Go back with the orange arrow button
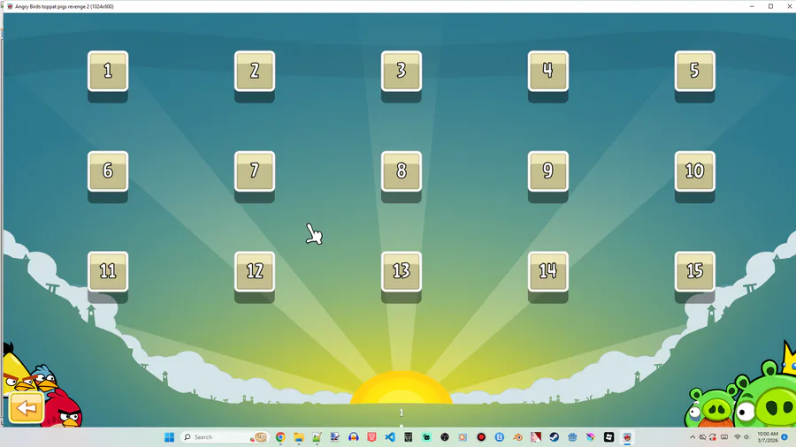This screenshot has height=447, width=796. [x=27, y=408]
